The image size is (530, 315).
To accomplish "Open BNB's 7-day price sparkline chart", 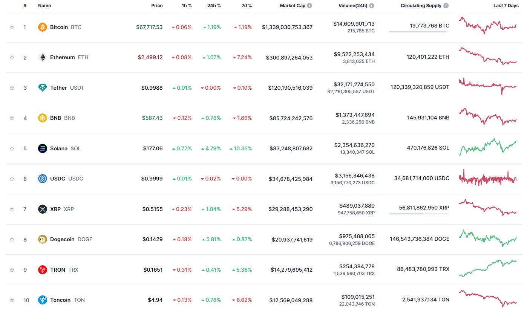I will click(488, 117).
